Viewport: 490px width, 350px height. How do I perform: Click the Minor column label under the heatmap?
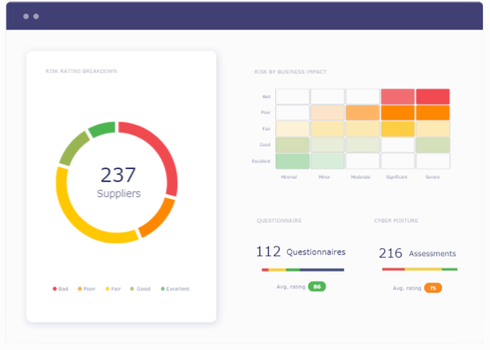pyautogui.click(x=324, y=177)
